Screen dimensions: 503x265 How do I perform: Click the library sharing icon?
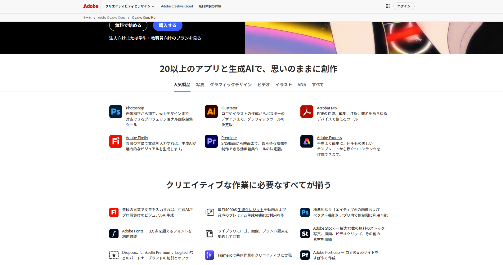tap(209, 234)
